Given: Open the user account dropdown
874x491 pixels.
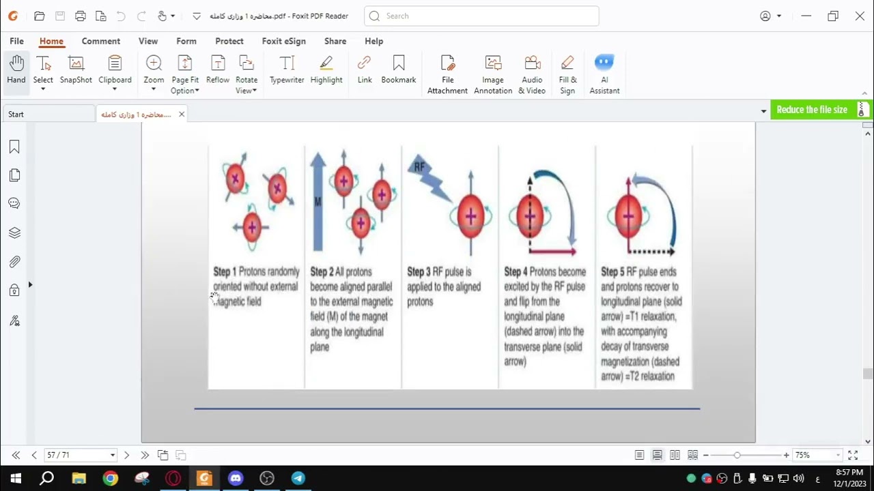Looking at the screenshot, I should pyautogui.click(x=779, y=16).
